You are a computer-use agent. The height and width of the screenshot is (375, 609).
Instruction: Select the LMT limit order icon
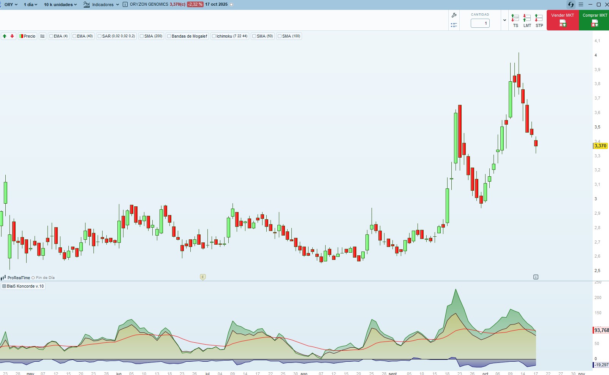coord(527,17)
